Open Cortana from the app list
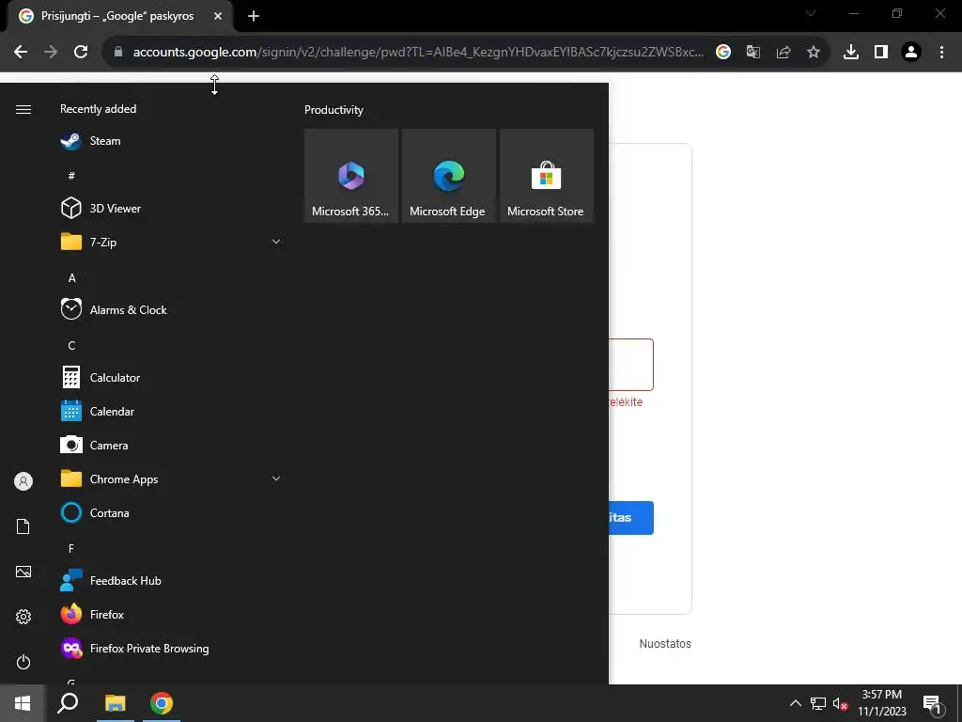 171,512
